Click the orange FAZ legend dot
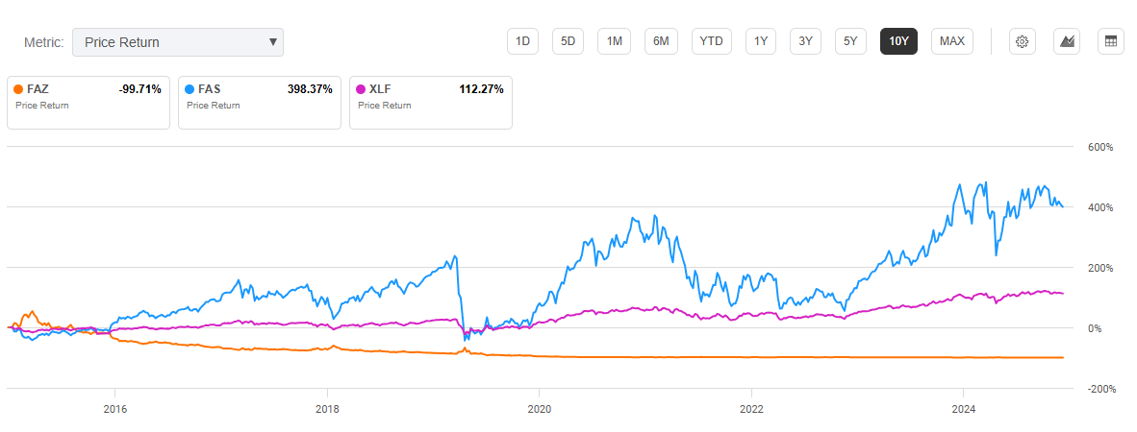1137x432 pixels. (x=19, y=89)
